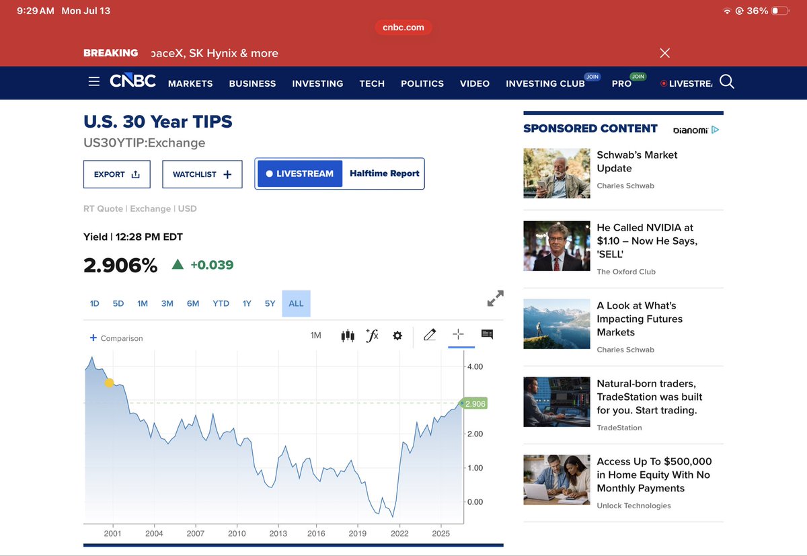Open the MARKETS nav menu
This screenshot has width=807, height=556.
click(190, 83)
